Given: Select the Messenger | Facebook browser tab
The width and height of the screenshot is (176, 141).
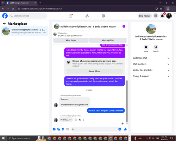Looking at the screenshot, I should click(21, 3).
